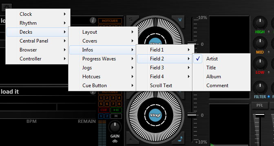
Task: Choose Album for Field 2
Action: click(x=221, y=77)
